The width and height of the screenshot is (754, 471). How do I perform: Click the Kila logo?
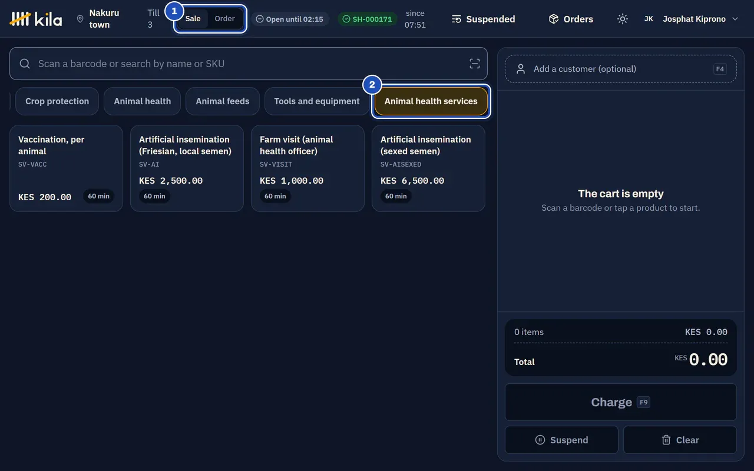click(x=36, y=19)
